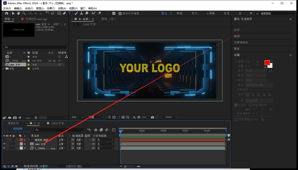298x170 pixels.
Task: Select the Puppet Pin tool
Action: tap(100, 13)
